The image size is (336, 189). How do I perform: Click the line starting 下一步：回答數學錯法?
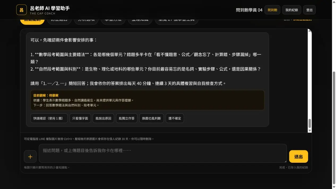tap(66, 105)
